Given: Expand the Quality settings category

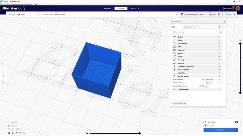Looking at the screenshot, I should pos(197,37).
